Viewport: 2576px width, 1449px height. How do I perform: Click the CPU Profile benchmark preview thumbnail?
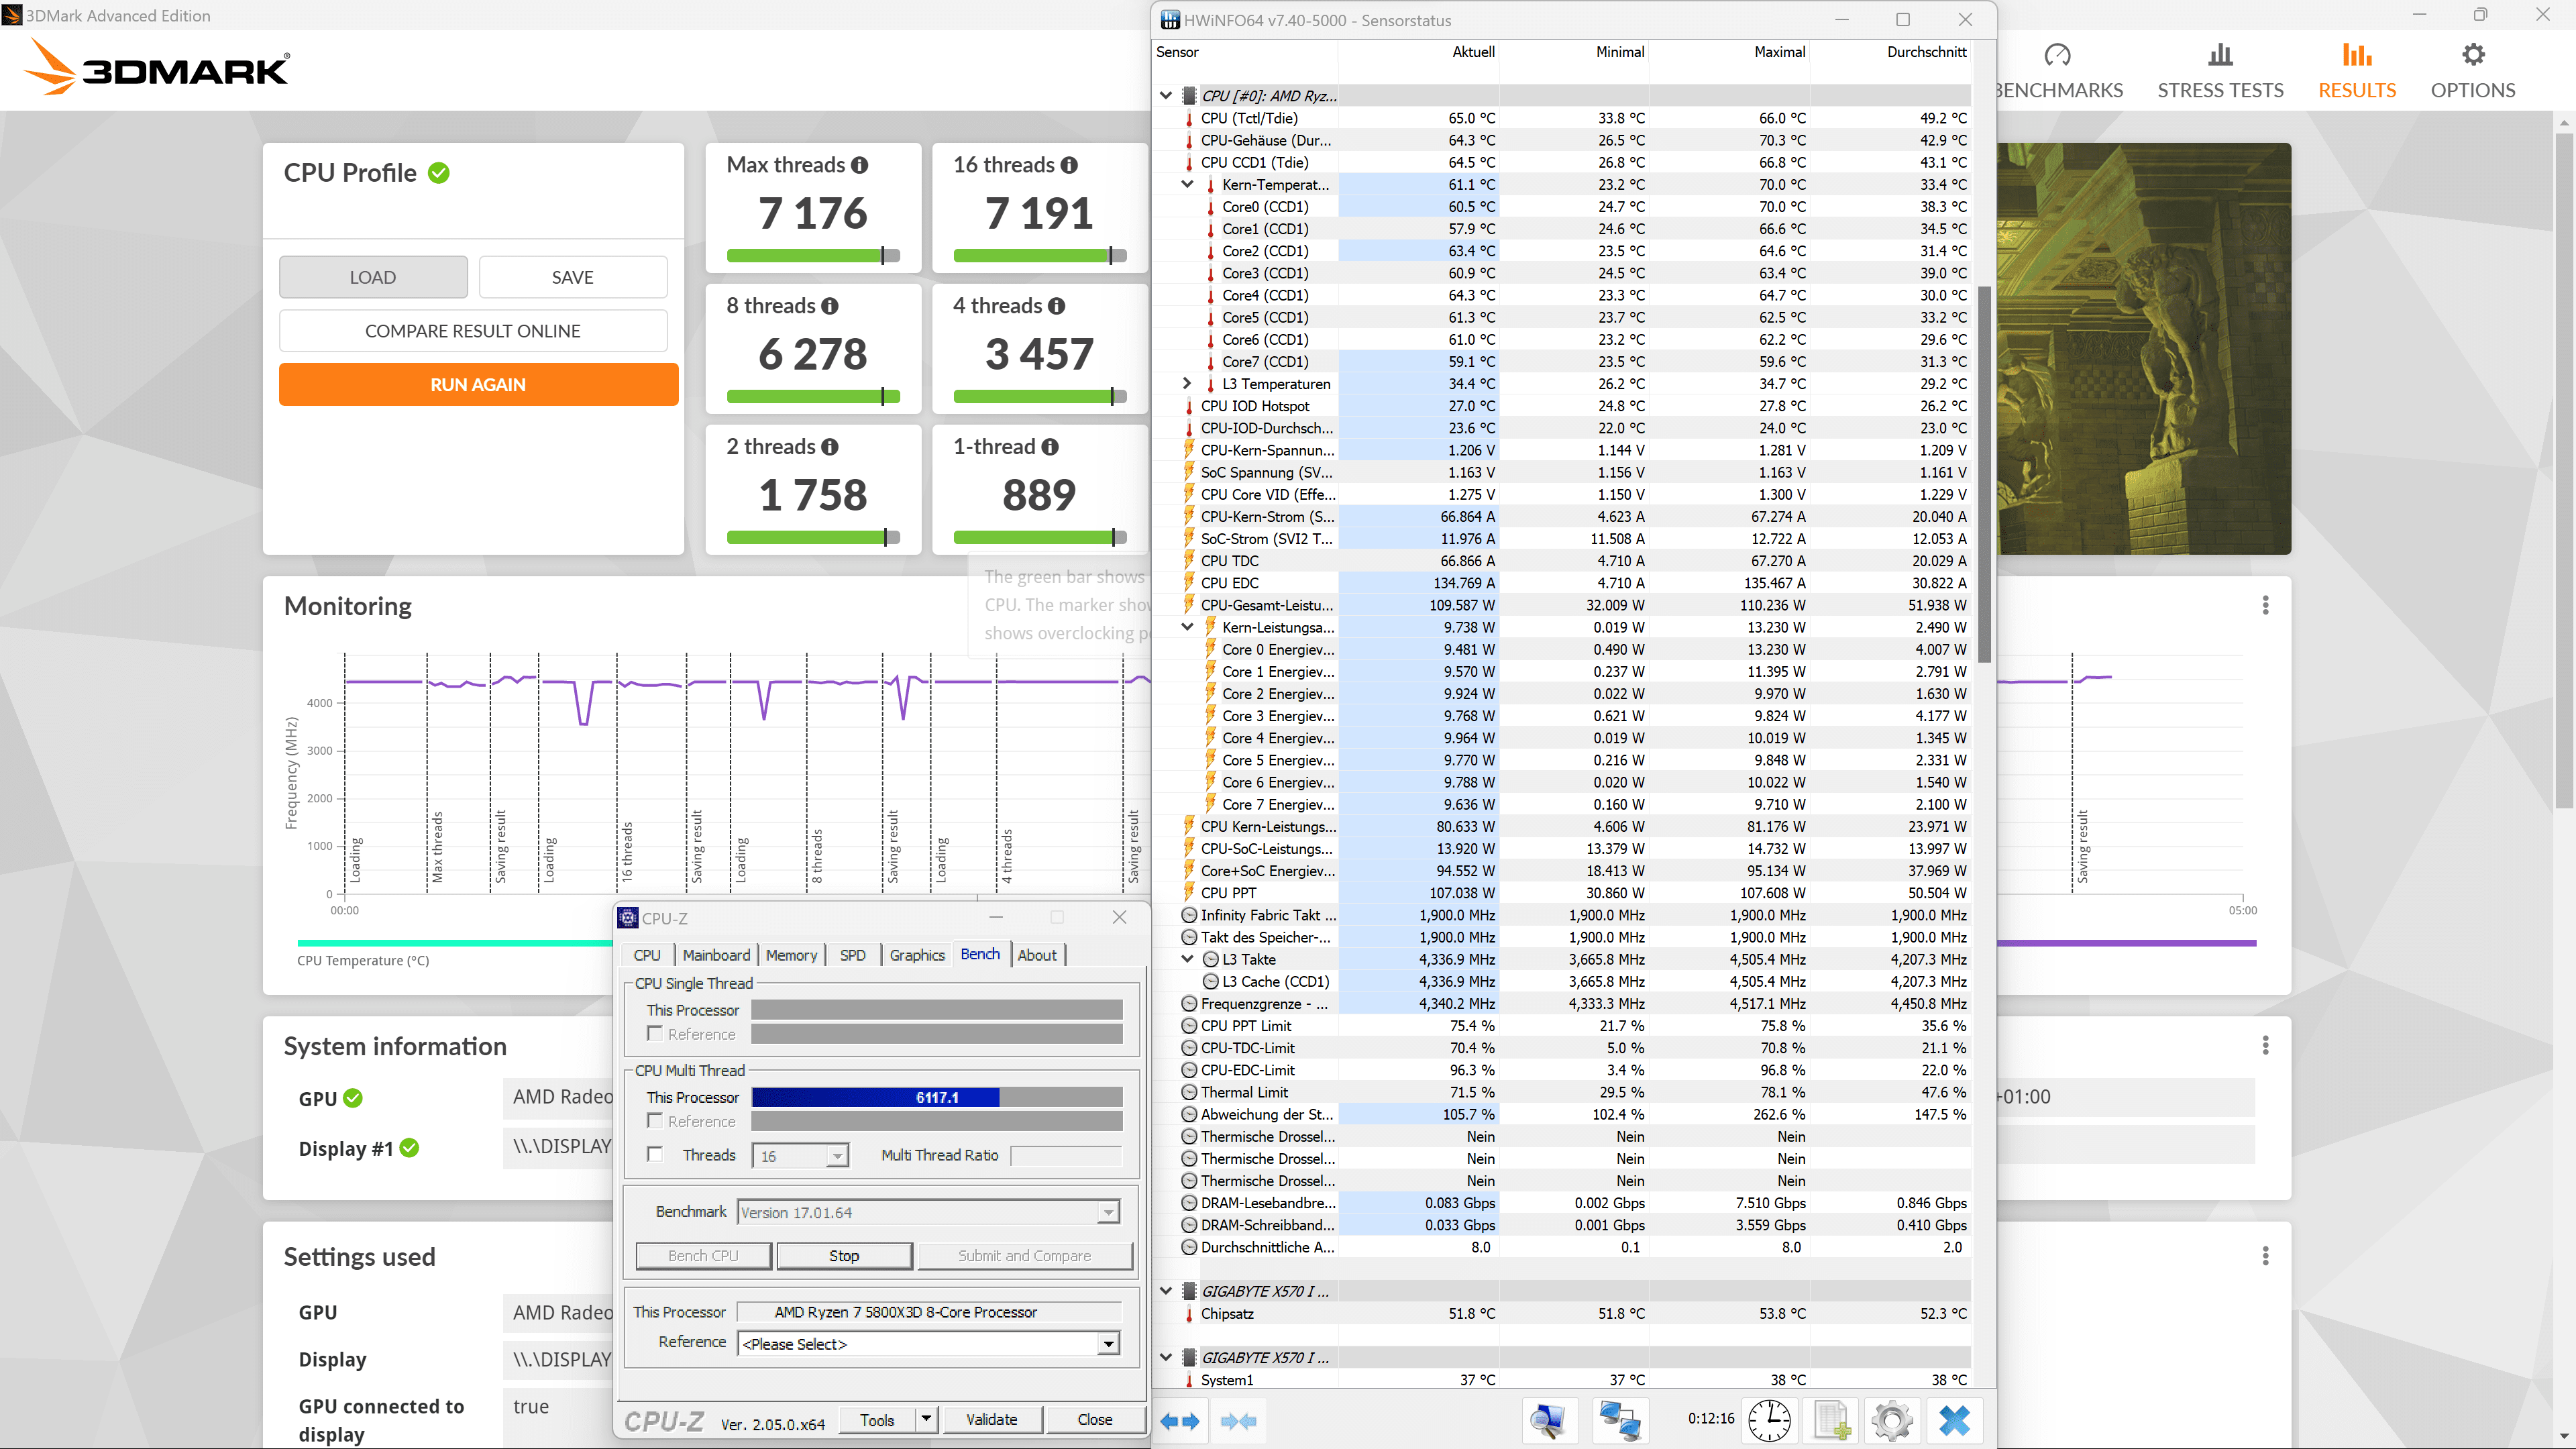tap(2144, 348)
